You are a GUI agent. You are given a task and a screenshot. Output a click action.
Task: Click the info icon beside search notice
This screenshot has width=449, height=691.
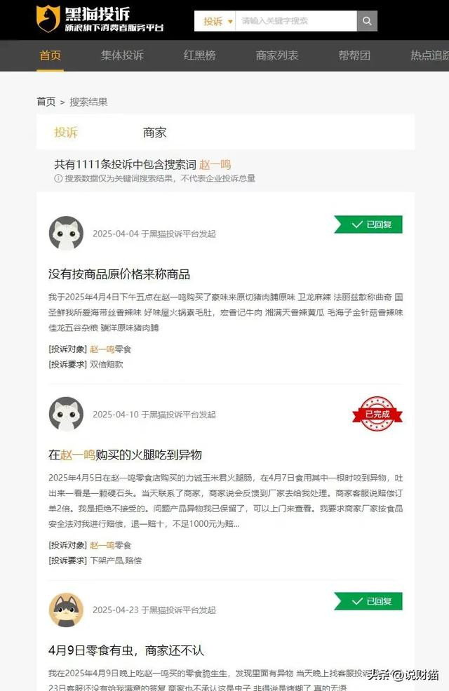click(x=58, y=178)
